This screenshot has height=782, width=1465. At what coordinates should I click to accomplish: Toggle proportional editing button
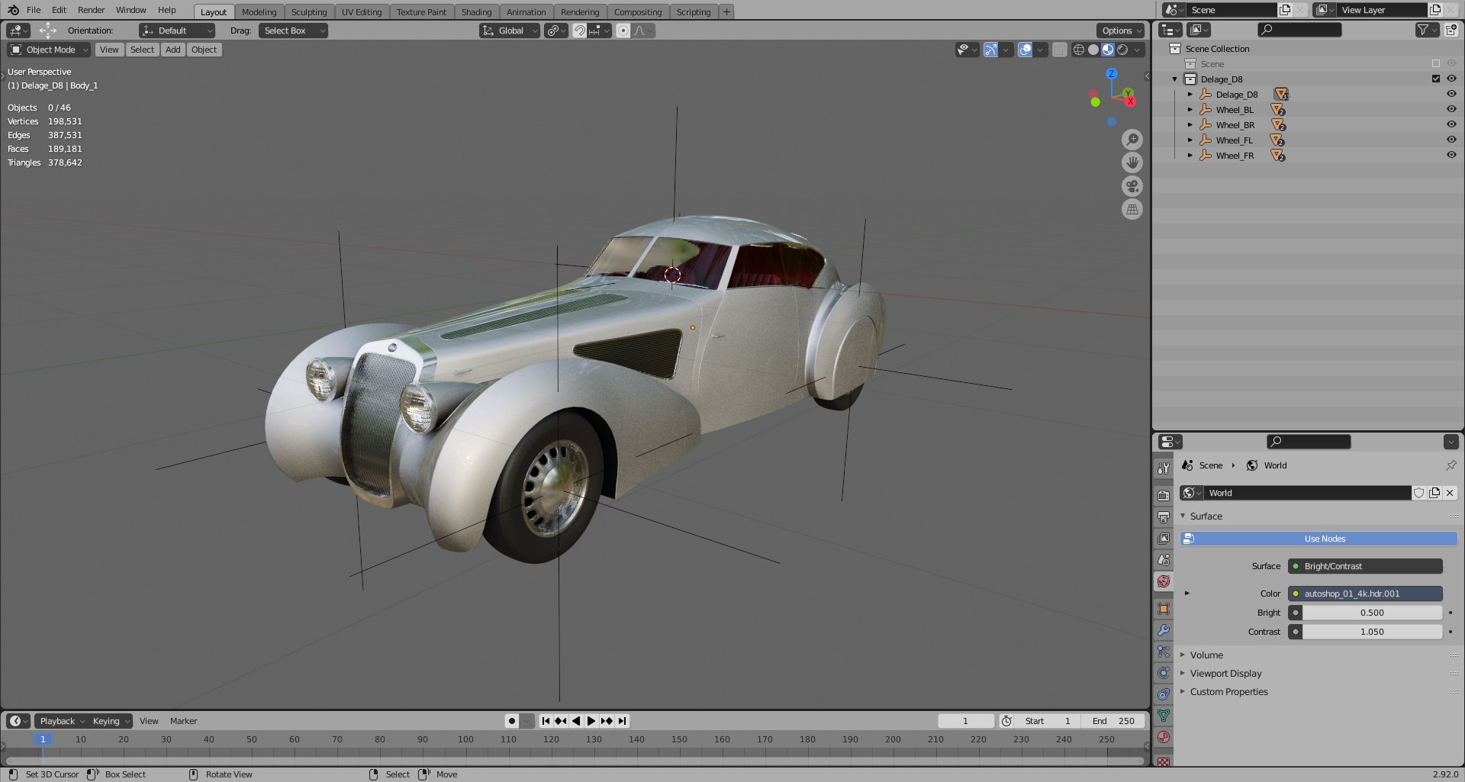[623, 31]
